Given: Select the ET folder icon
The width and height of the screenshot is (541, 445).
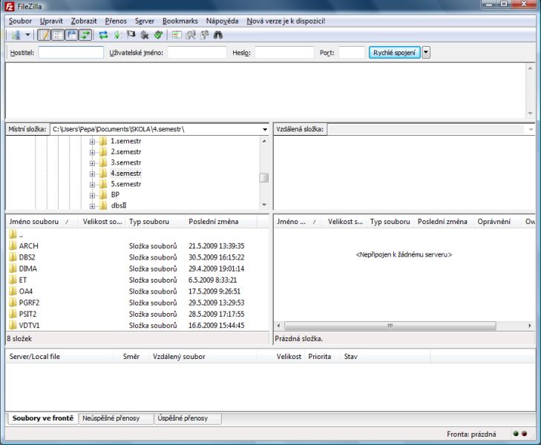Looking at the screenshot, I should (x=13, y=280).
